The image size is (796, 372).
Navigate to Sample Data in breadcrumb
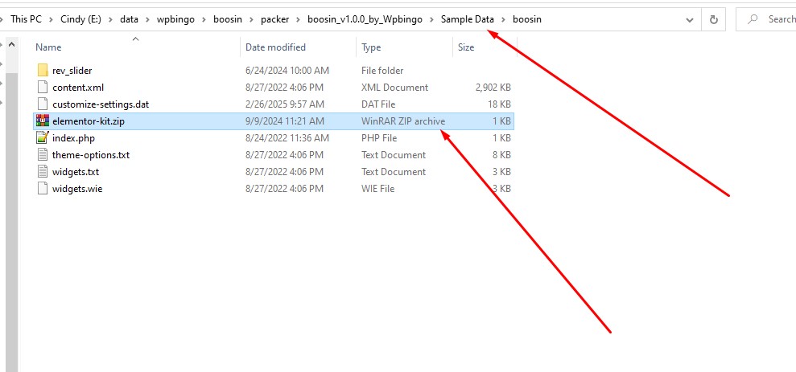(467, 19)
